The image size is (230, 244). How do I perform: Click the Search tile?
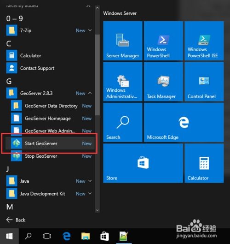[x=123, y=123]
